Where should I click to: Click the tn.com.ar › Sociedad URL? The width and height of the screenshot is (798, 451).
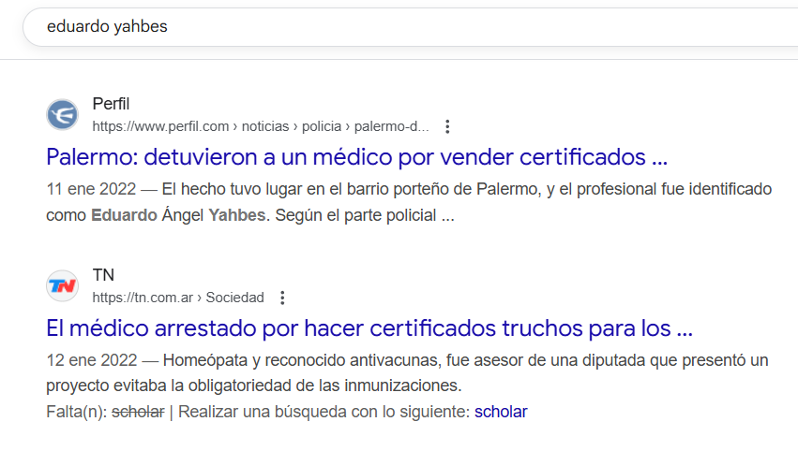coord(178,298)
